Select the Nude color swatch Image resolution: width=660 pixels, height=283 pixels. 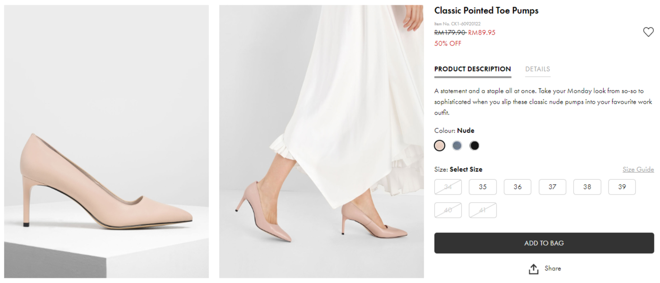[x=440, y=146]
